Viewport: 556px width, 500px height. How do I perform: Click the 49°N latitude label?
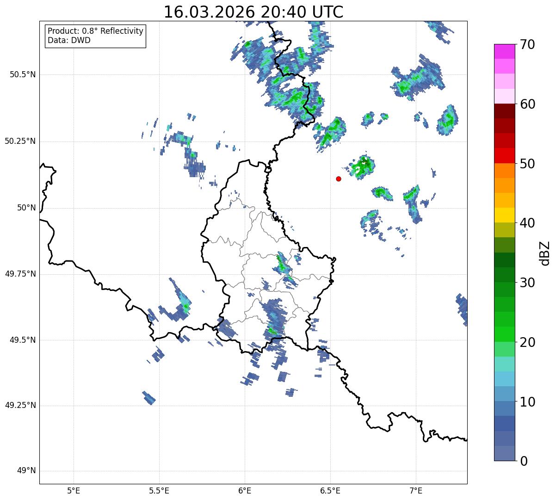pos(26,471)
